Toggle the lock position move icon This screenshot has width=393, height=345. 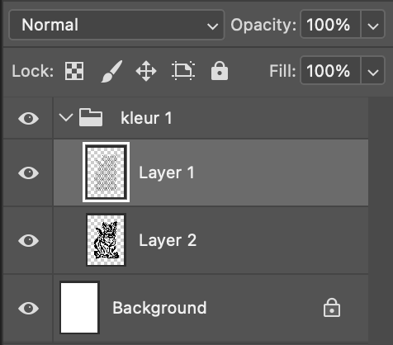click(146, 71)
